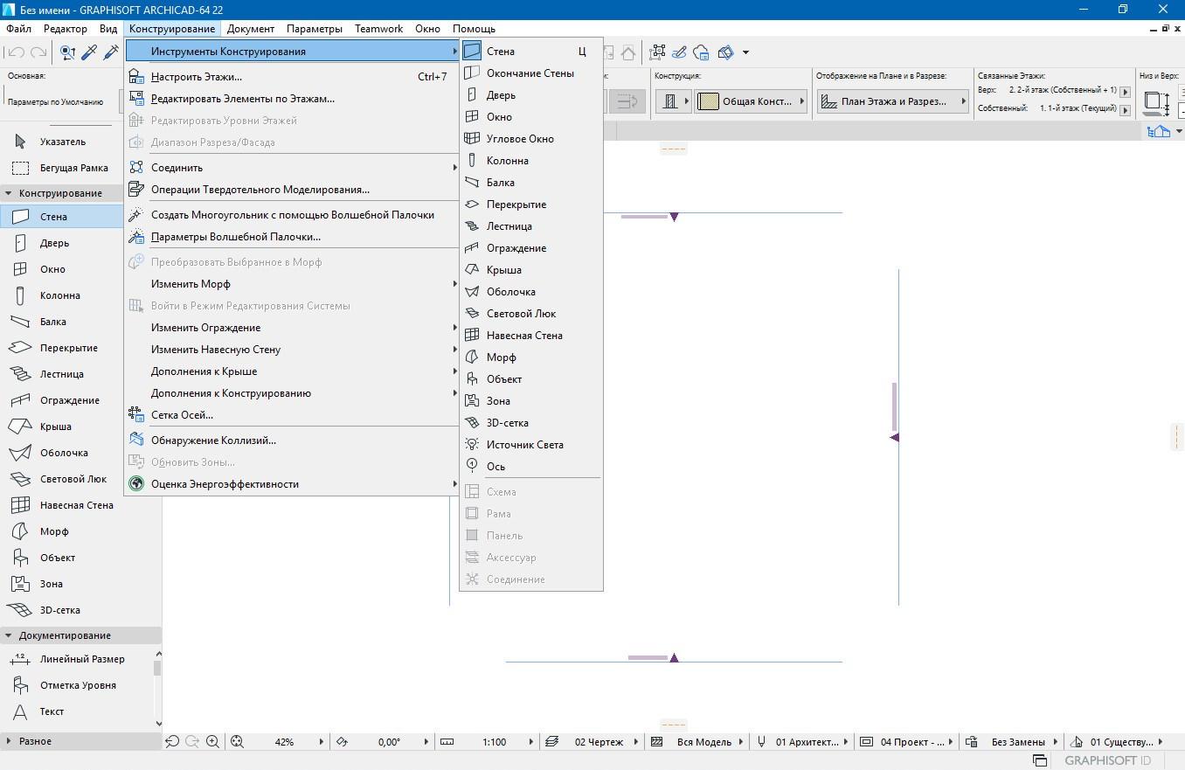Open the План Этажа и Разрез dropdown
The width and height of the screenshot is (1185, 770).
[x=894, y=101]
